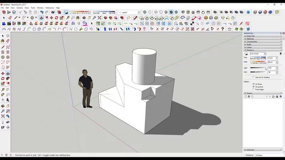Image resolution: width=285 pixels, height=160 pixels.
Task: Click the Print icon in top toolbar
Action: click(x=53, y=12)
